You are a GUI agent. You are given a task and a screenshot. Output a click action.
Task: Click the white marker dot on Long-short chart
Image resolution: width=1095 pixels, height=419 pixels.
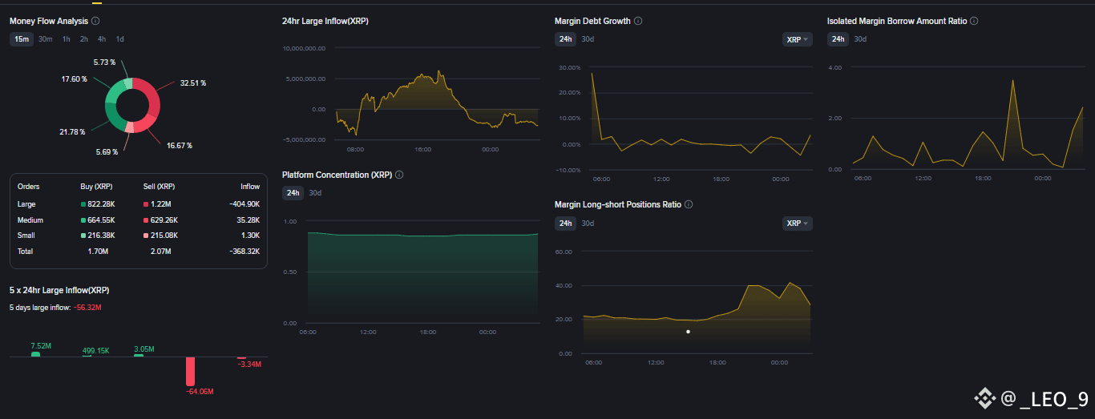pos(688,331)
